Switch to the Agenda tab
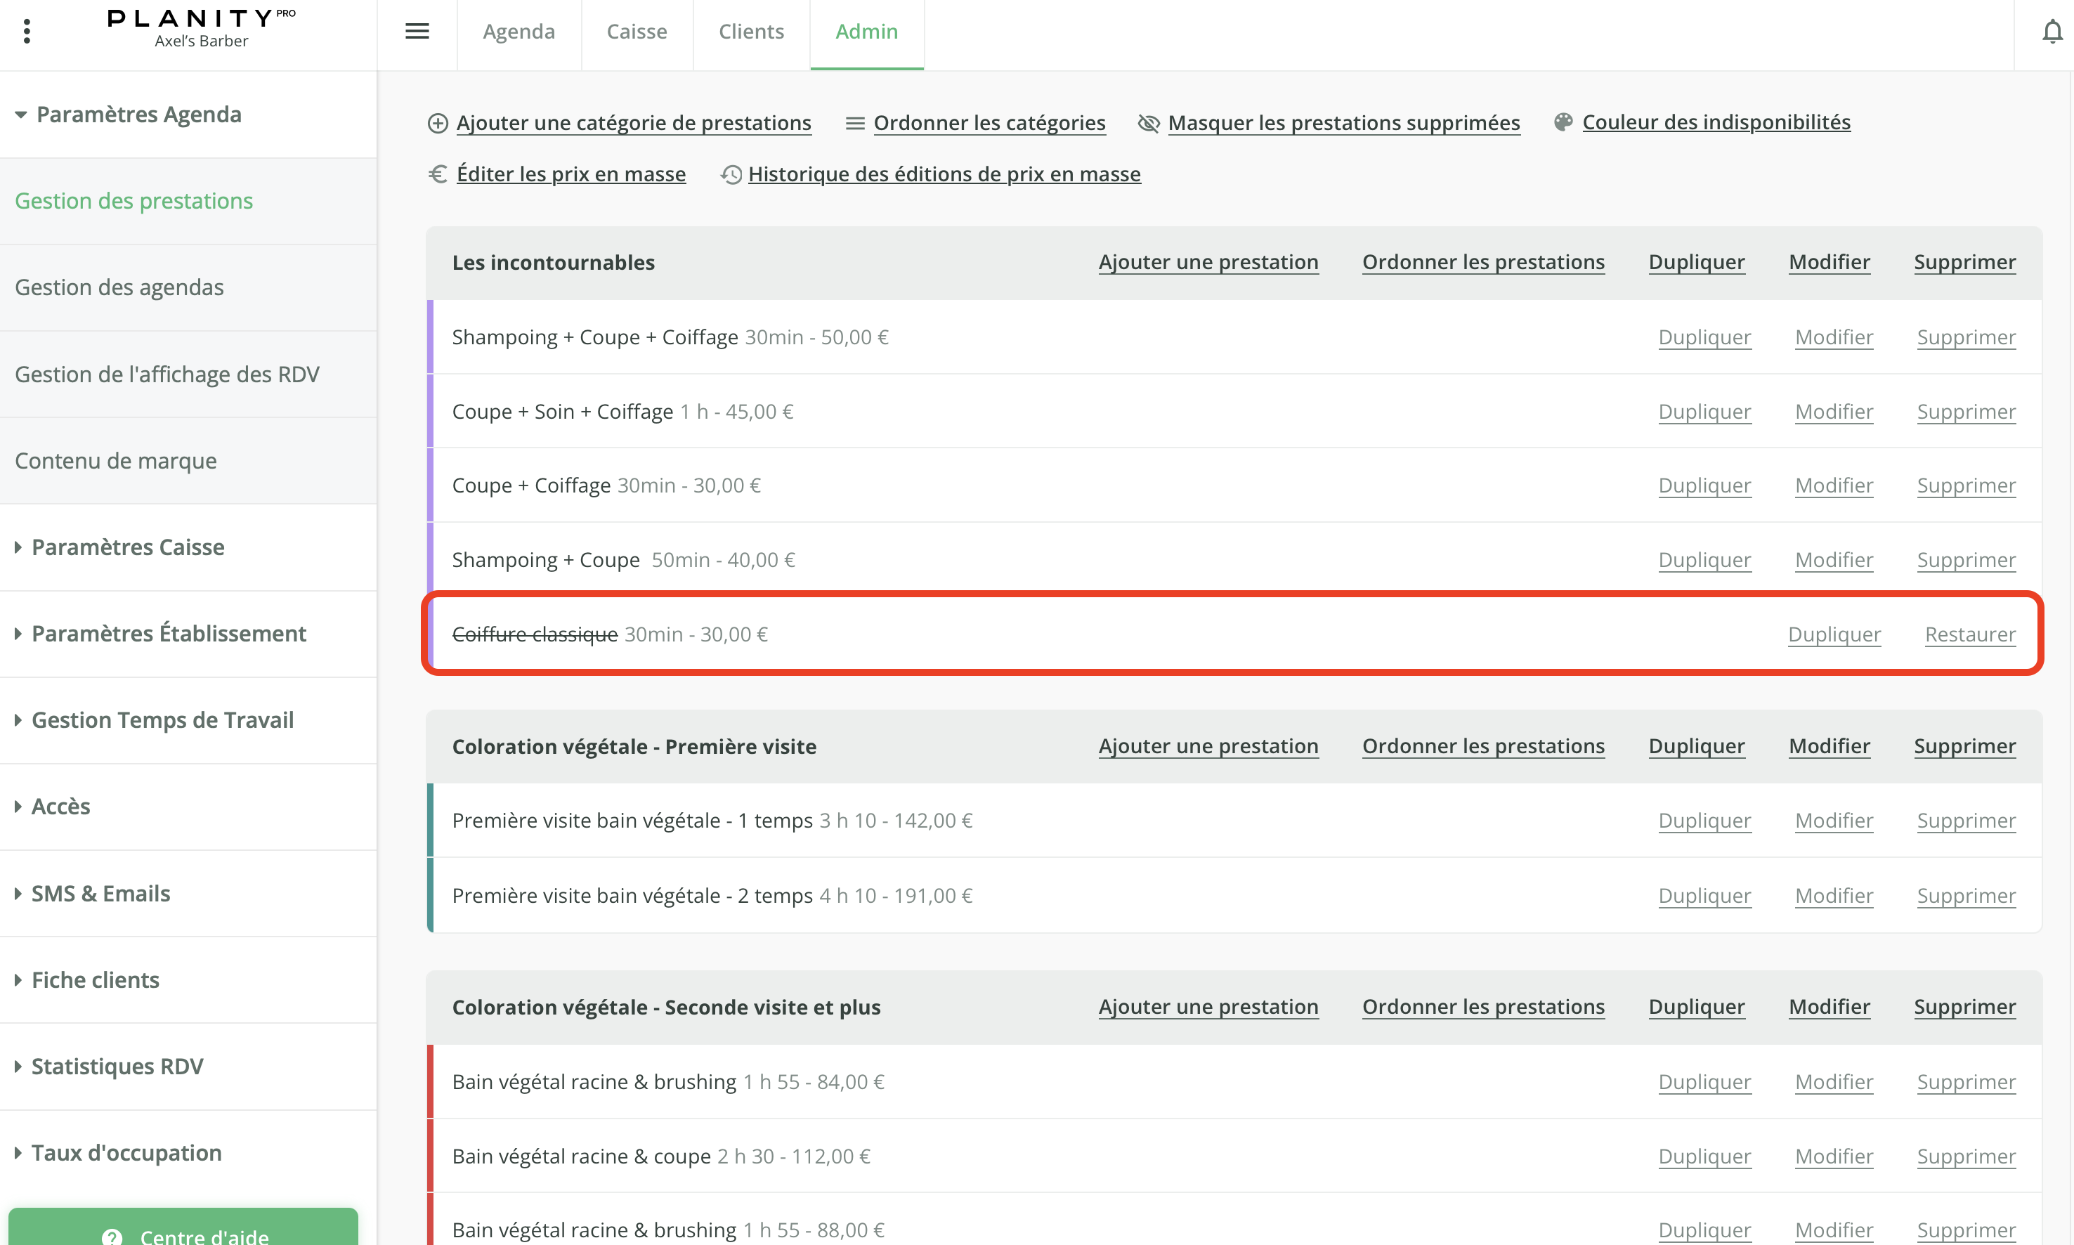This screenshot has width=2074, height=1245. tap(518, 32)
